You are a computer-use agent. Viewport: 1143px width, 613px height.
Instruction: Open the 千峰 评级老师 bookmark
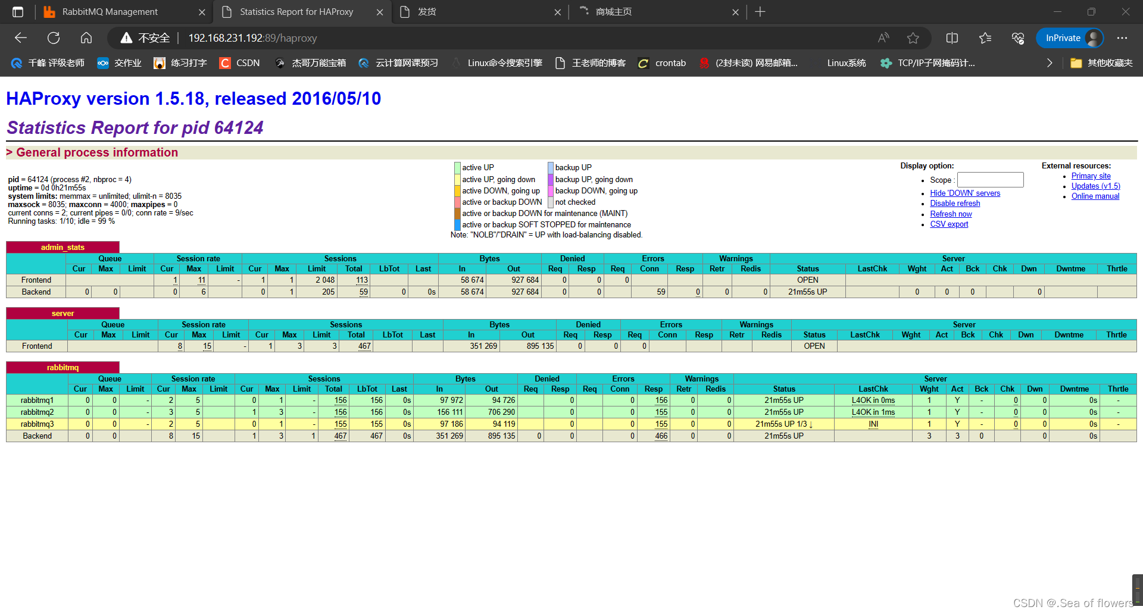tap(48, 63)
